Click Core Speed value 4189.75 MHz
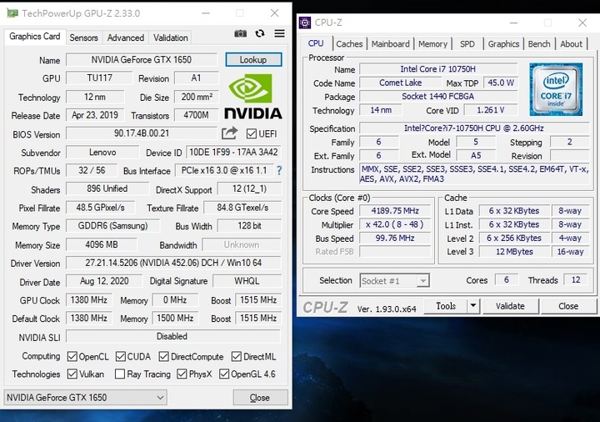Viewport: 600px width, 422px height. tap(395, 211)
